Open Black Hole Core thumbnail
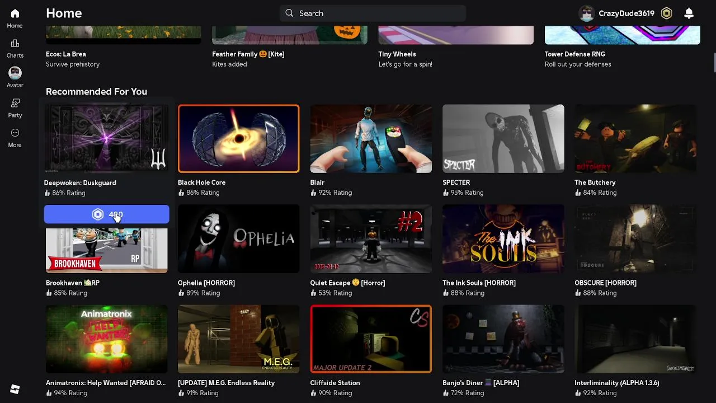 [x=239, y=138]
